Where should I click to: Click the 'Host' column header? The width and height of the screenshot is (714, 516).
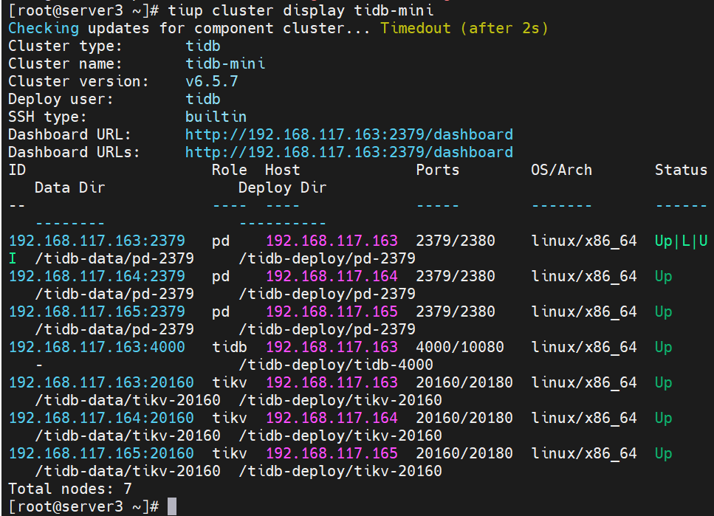[282, 170]
